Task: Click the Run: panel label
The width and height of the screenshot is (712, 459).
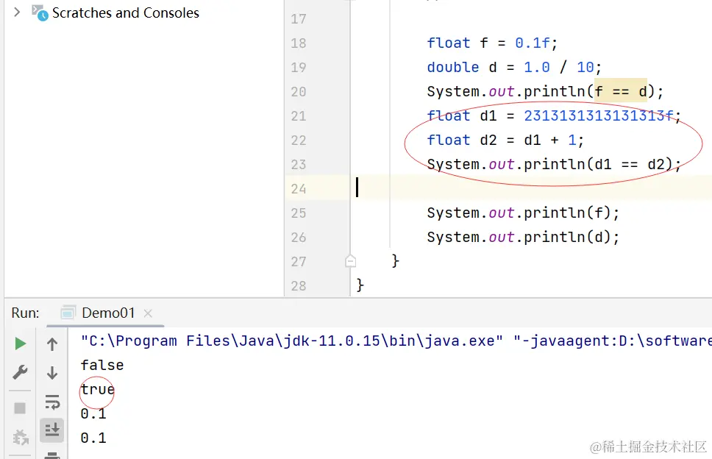Action: tap(26, 313)
